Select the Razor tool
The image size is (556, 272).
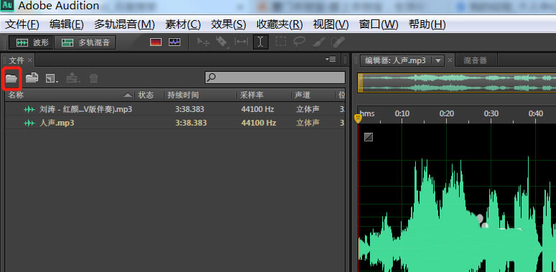pos(222,42)
